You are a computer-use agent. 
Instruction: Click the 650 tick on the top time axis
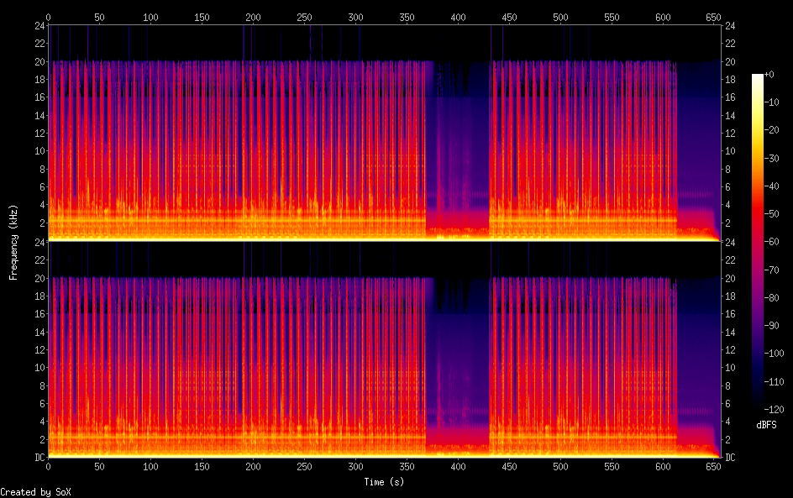pyautogui.click(x=715, y=17)
